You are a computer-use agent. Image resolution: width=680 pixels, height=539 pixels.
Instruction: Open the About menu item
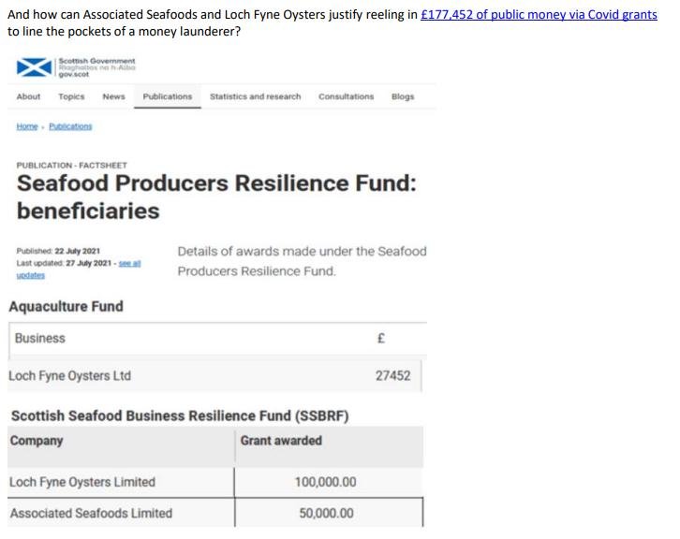pos(28,97)
